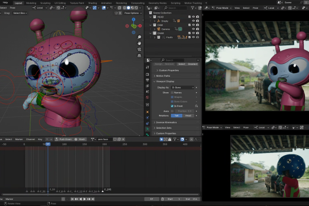
Task: Play the animation forward
Action: click(x=84, y=199)
